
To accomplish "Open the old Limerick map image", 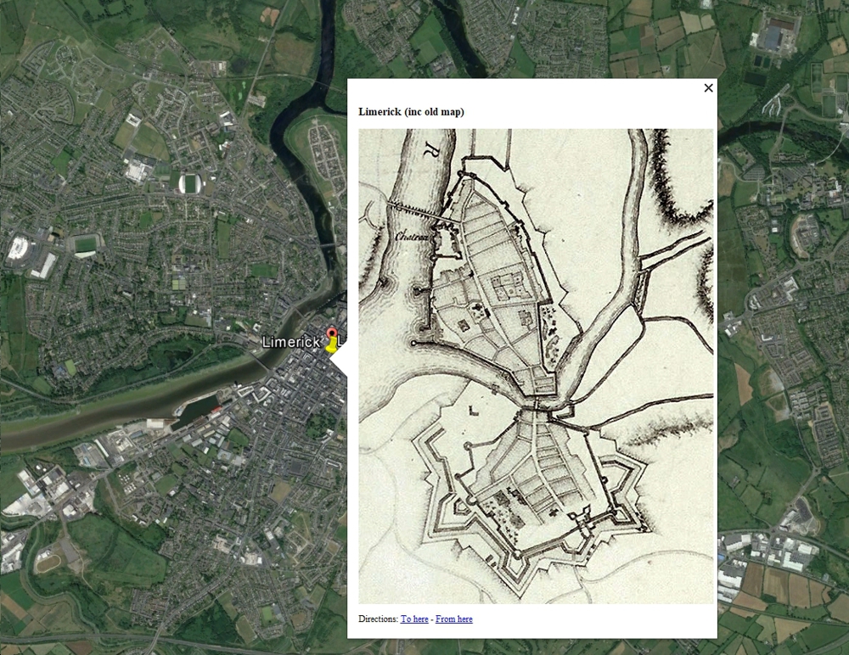I will click(x=536, y=366).
